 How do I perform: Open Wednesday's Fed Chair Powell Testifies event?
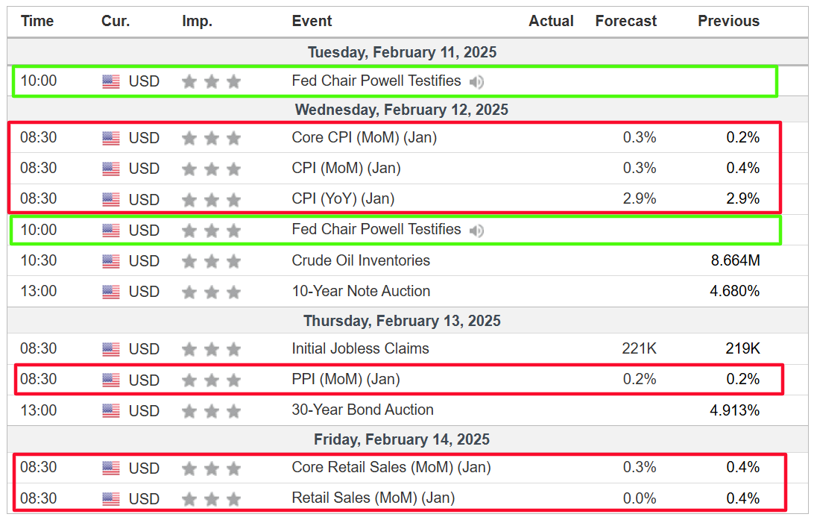376,230
